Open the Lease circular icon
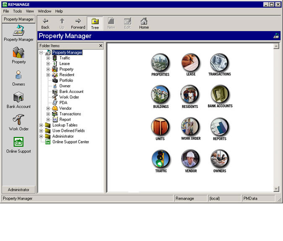Viewport: 283px width, 241px height. pos(190,62)
